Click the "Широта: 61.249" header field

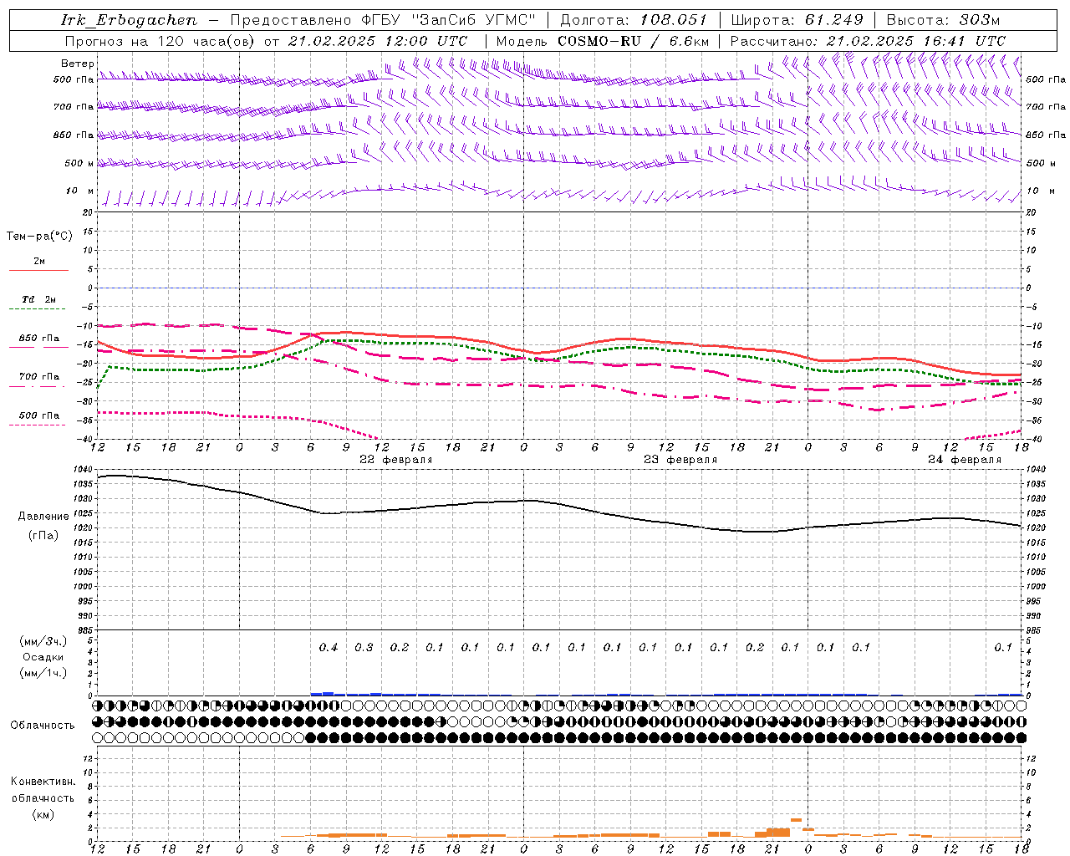[797, 20]
